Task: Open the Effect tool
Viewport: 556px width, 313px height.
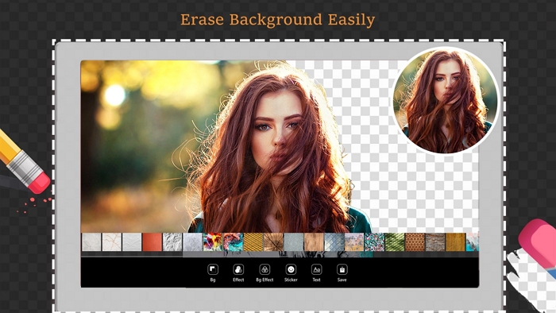Action: point(238,273)
